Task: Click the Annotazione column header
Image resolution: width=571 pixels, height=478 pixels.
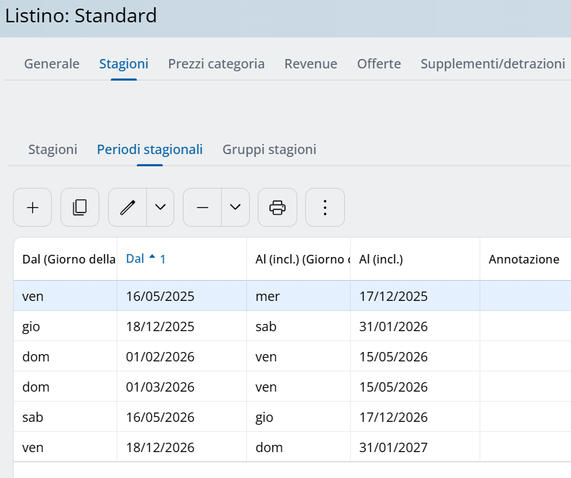Action: [x=523, y=259]
